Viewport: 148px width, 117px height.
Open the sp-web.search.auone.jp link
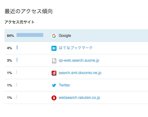pos(79,60)
